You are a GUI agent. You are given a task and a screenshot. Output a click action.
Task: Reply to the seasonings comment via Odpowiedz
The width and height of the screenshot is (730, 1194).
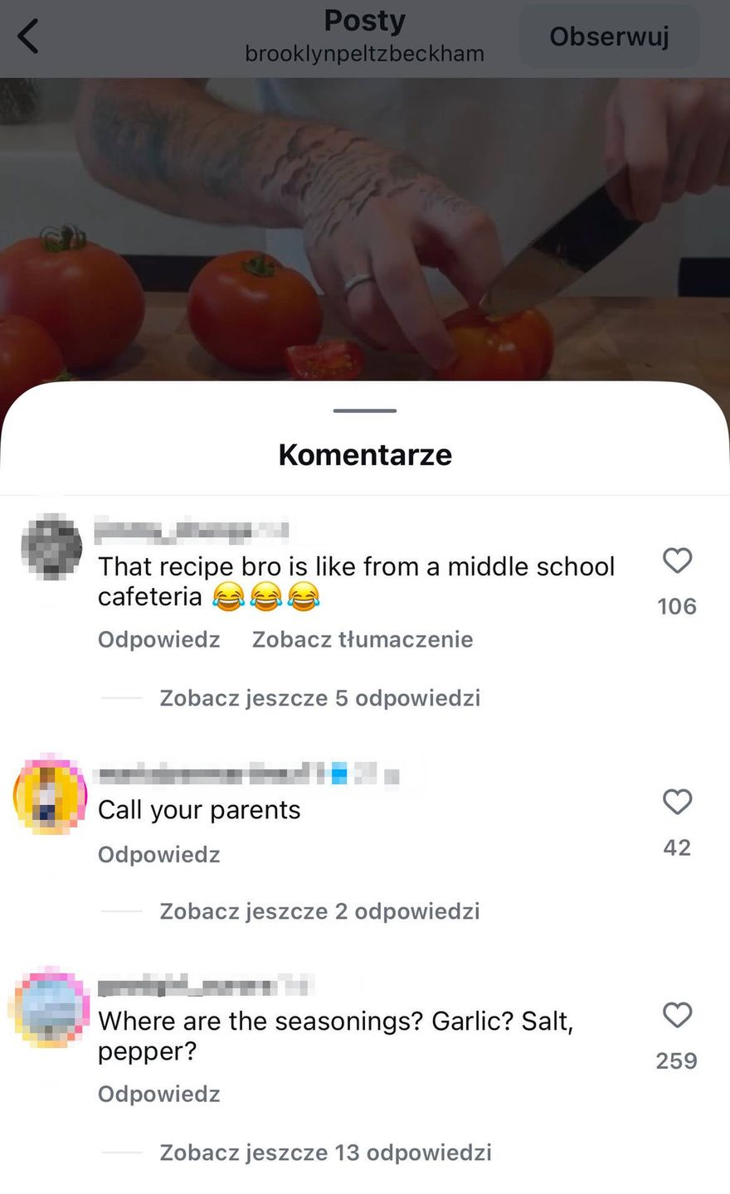pos(159,1094)
